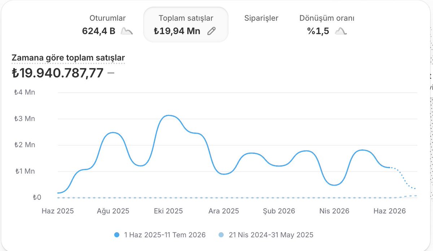Click the %1,5 conversion rate value
433x251 pixels.
click(318, 31)
